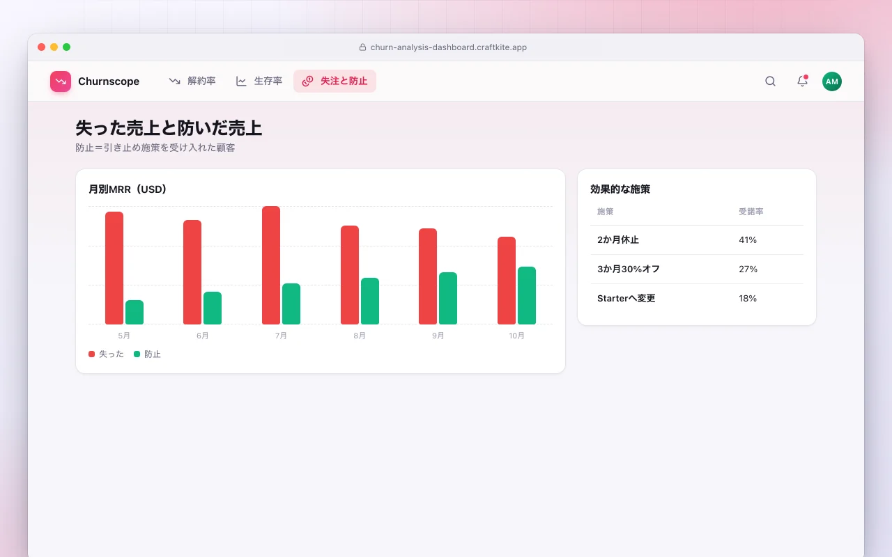This screenshot has height=557, width=892.
Task: Click the page heading 失った売上と防いだ売上
Action: (x=169, y=128)
